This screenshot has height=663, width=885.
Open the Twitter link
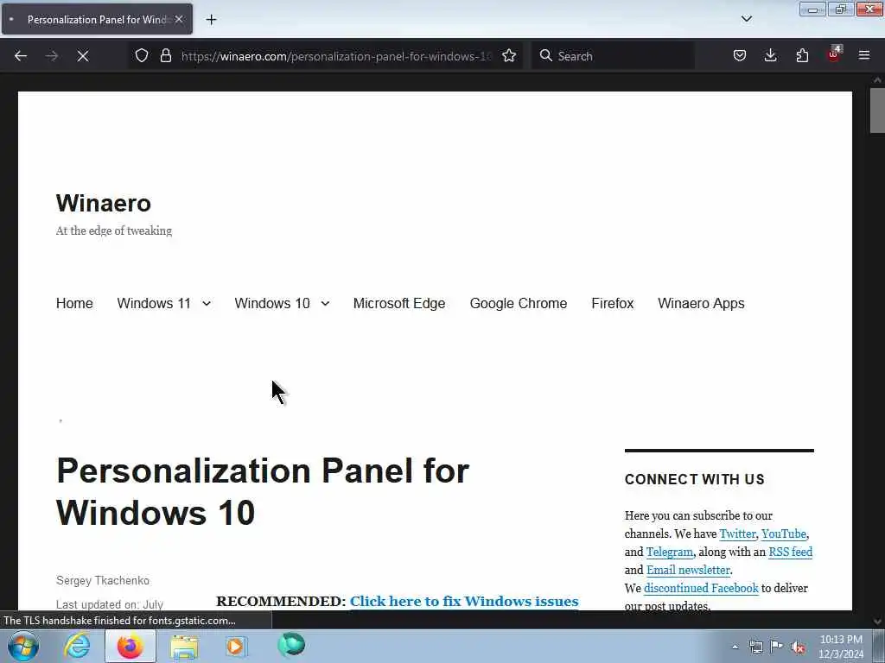(737, 534)
